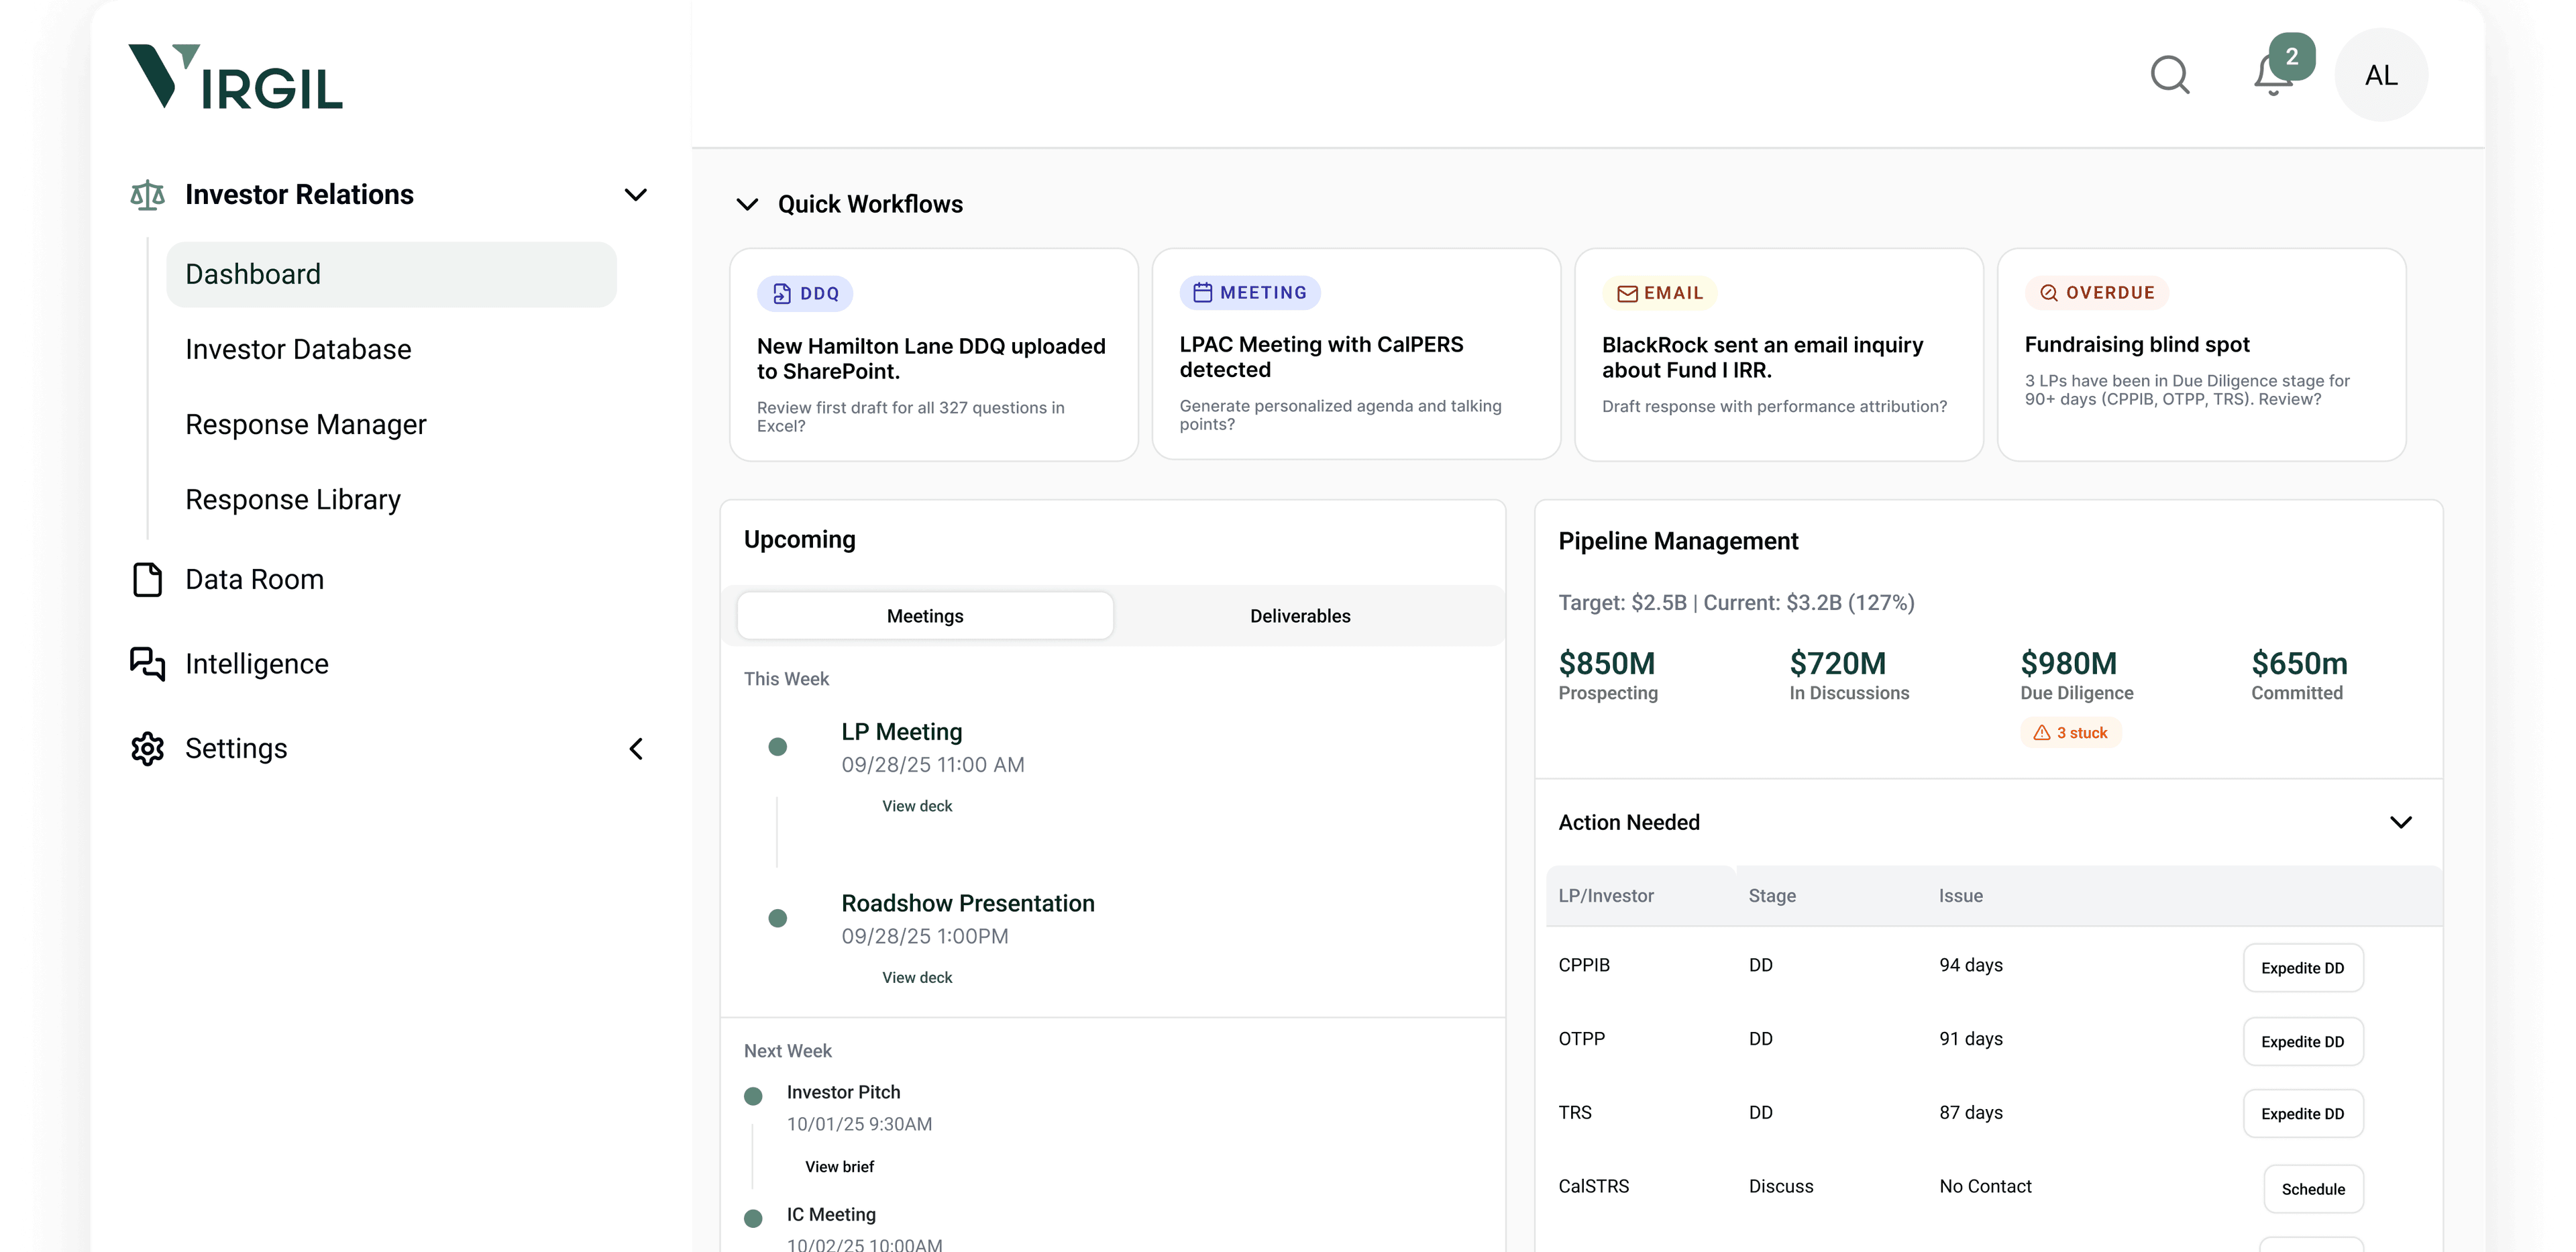Collapse the Investor Relations section

[x=636, y=194]
